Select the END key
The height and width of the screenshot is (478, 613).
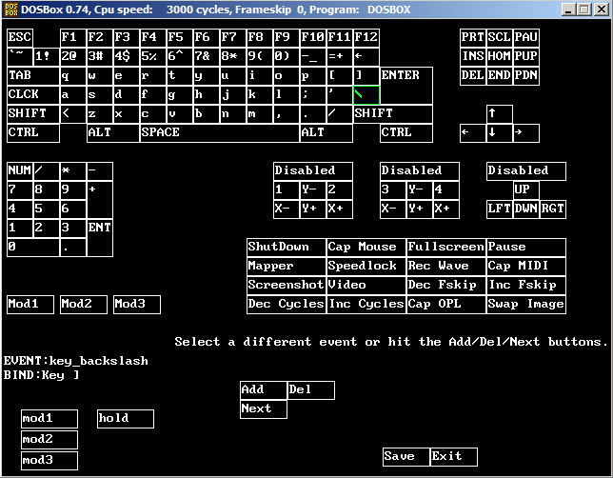coord(500,75)
